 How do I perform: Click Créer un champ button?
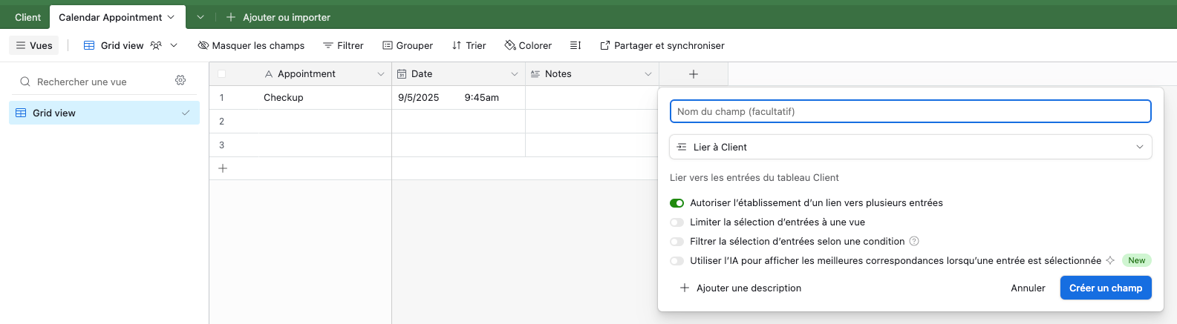(x=1106, y=288)
